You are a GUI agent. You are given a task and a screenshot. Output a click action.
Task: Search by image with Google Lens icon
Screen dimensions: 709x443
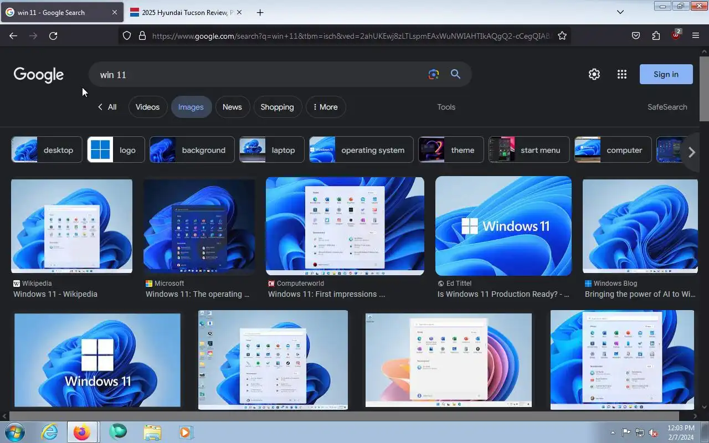[434, 74]
